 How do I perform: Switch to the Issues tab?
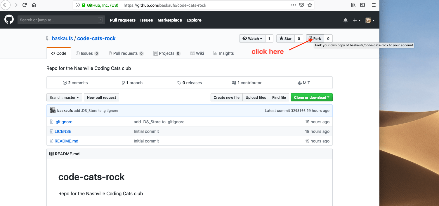[x=87, y=53]
